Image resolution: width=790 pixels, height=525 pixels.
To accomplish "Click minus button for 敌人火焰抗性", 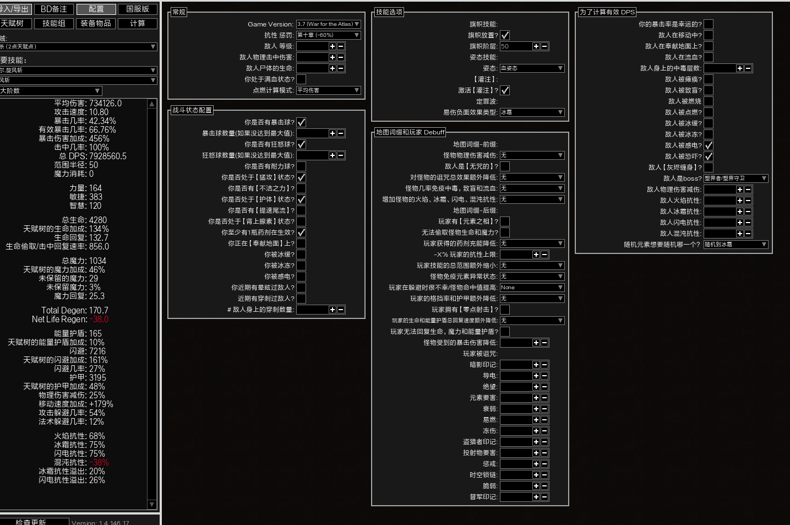I will (748, 201).
